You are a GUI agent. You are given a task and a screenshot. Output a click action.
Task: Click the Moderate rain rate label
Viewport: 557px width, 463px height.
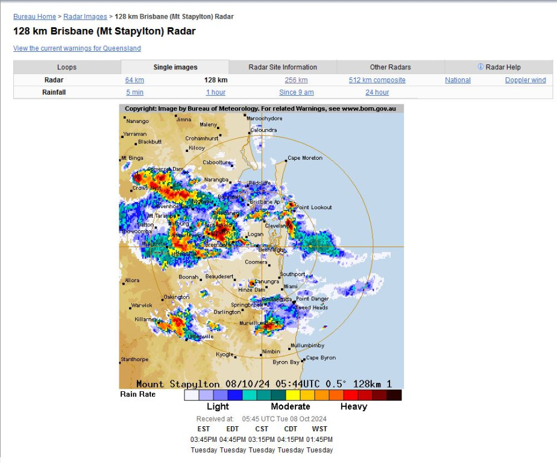pyautogui.click(x=291, y=406)
